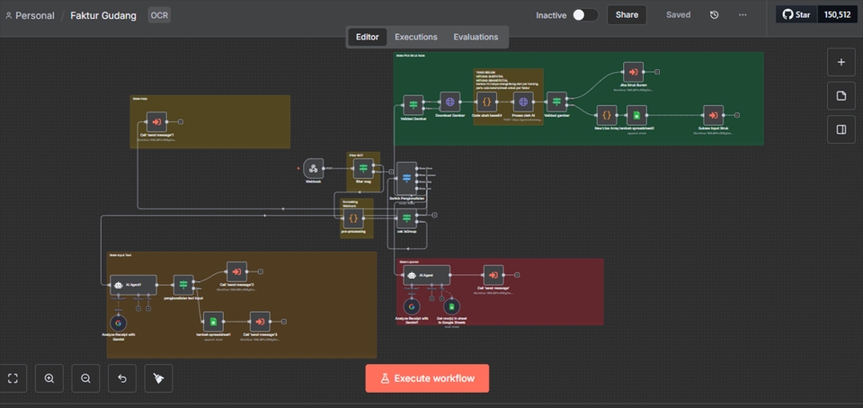Image resolution: width=863 pixels, height=408 pixels.
Task: Switch to the Evaluations tab
Action: point(476,37)
